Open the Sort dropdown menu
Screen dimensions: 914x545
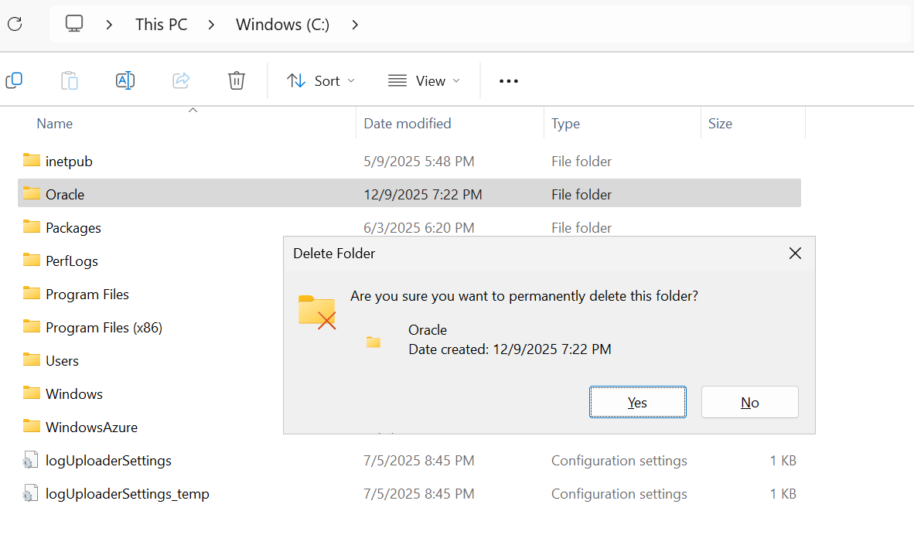(321, 81)
